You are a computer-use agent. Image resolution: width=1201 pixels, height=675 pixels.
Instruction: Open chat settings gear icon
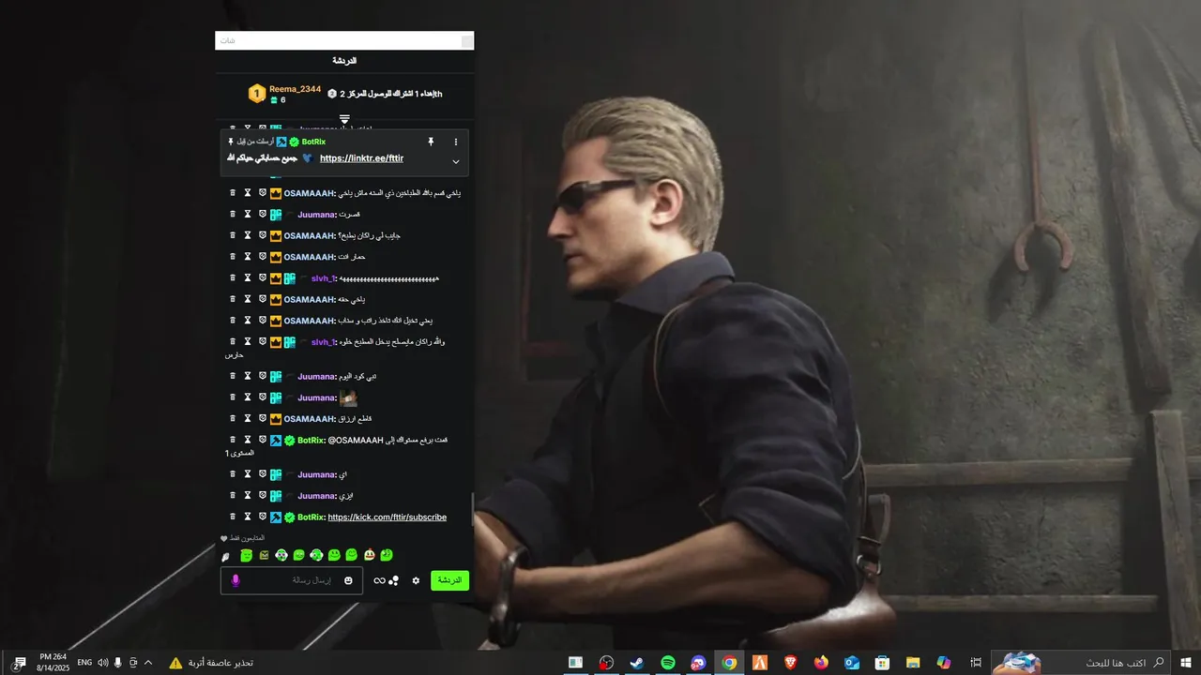coord(416,581)
